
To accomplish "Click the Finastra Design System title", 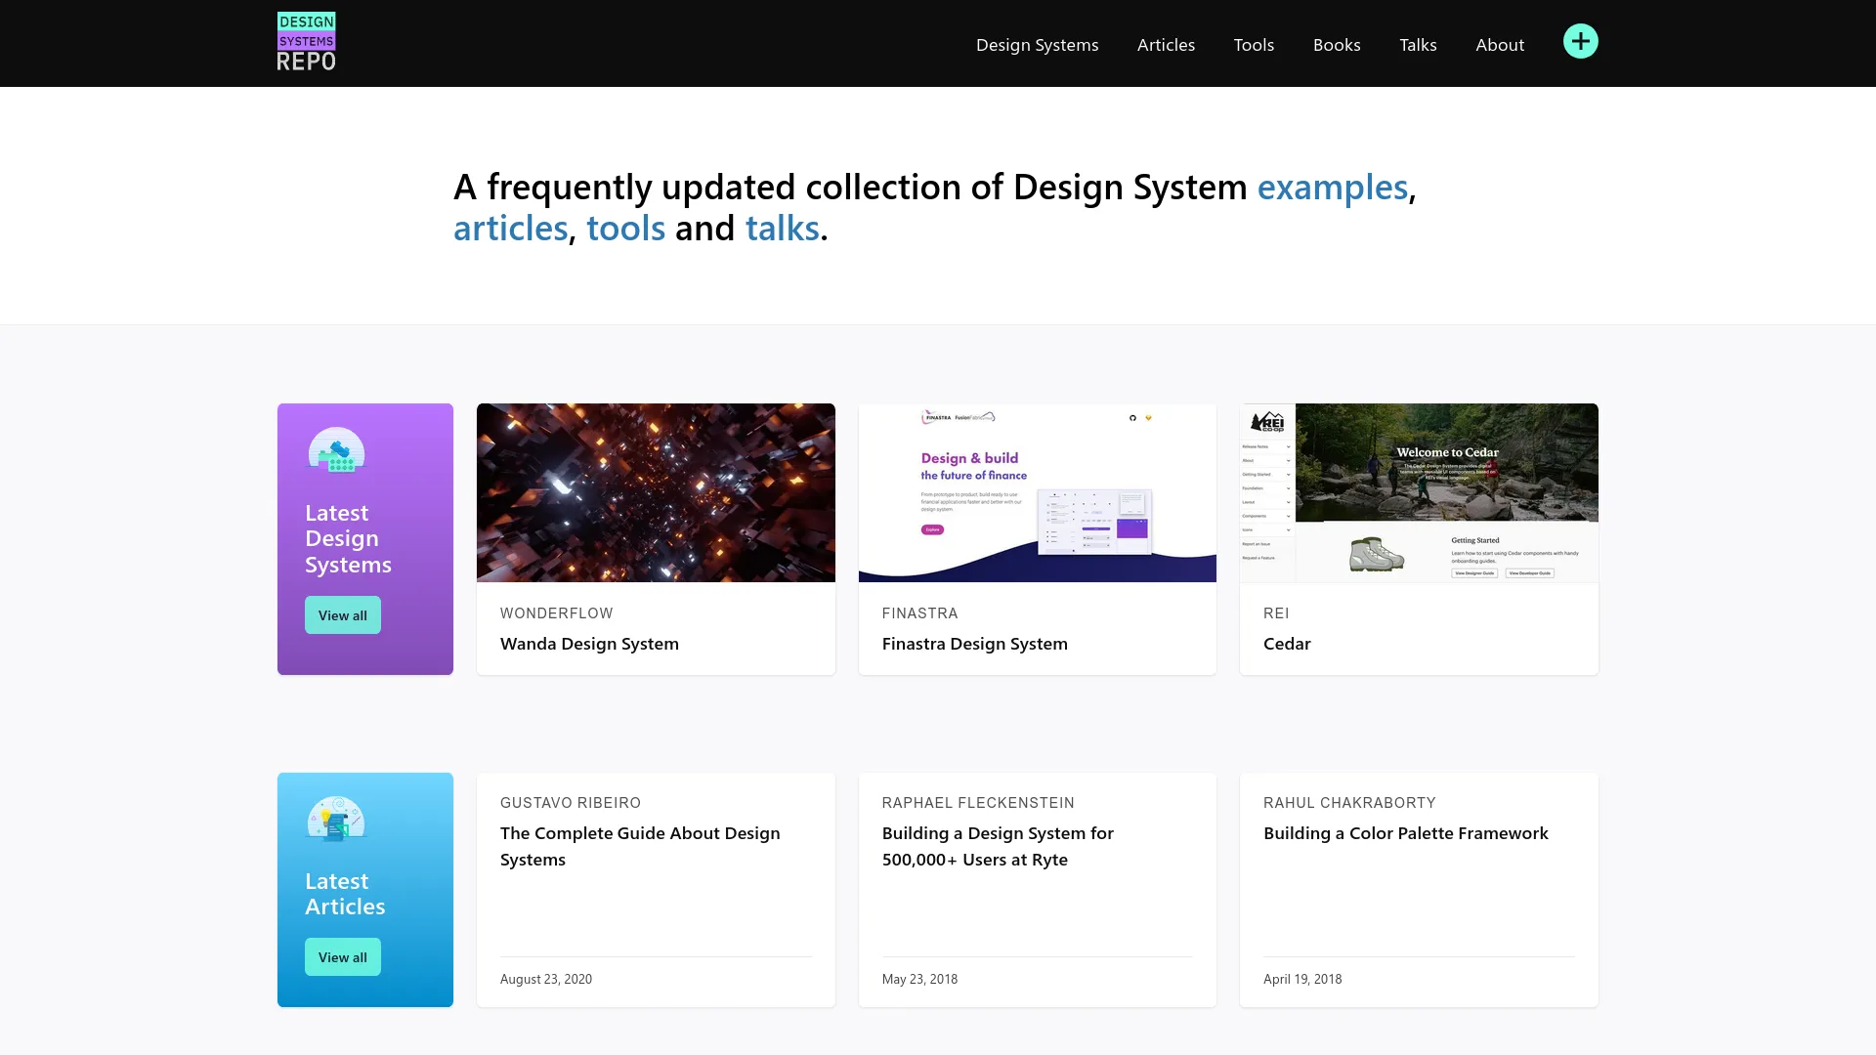I will (975, 644).
